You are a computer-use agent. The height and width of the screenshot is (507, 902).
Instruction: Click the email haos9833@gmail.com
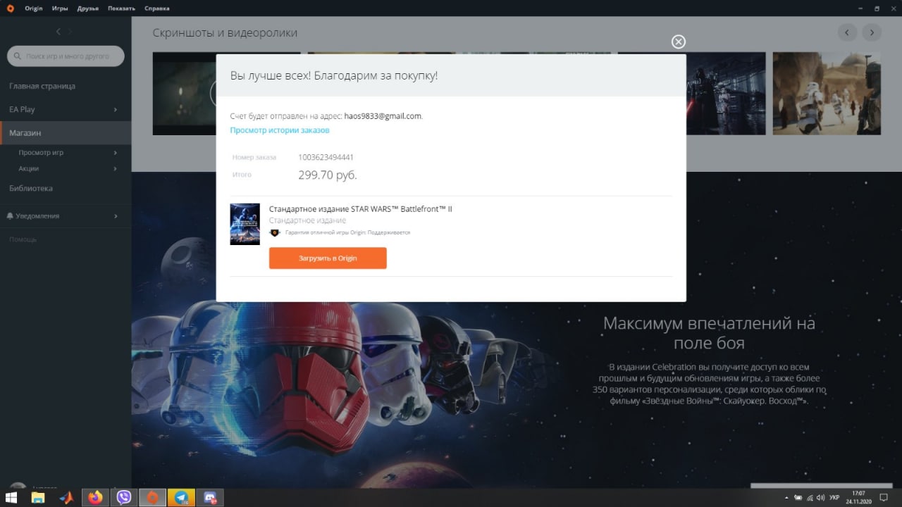pyautogui.click(x=383, y=116)
